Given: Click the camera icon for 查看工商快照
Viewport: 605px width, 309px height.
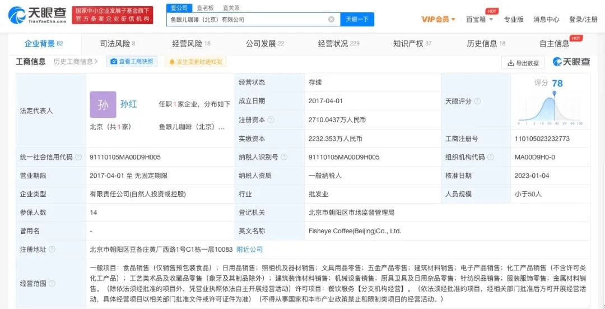Looking at the screenshot, I should [114, 62].
